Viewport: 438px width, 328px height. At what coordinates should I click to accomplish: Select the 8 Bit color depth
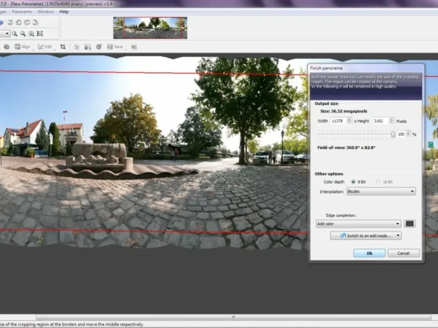(x=353, y=181)
